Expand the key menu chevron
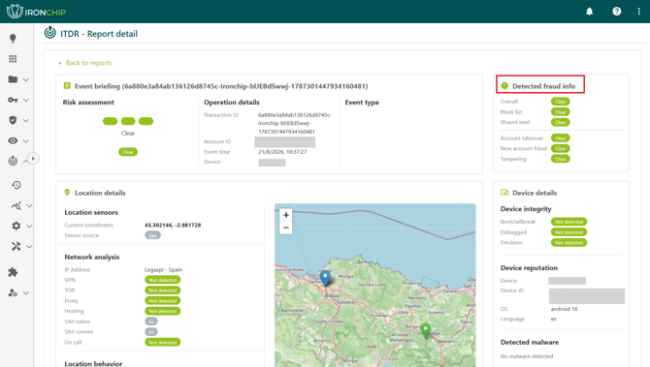Viewport: 650px width, 367px height. point(26,100)
